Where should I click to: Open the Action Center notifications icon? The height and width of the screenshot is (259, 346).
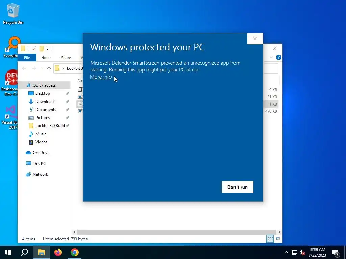[x=336, y=252]
